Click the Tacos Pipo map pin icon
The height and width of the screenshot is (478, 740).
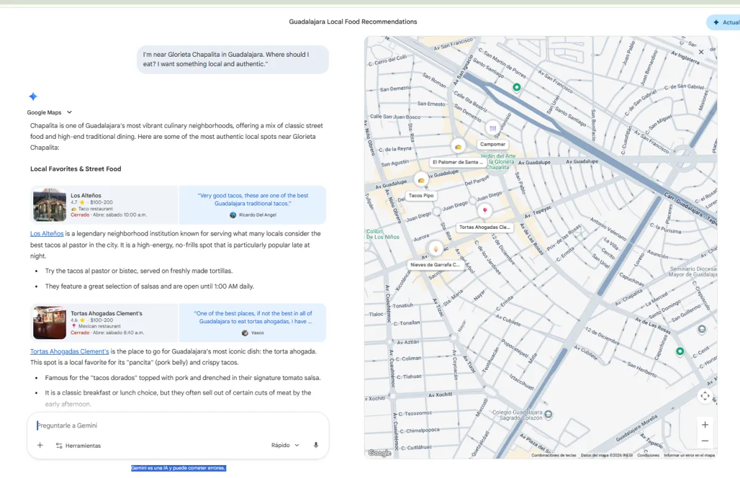(x=421, y=180)
